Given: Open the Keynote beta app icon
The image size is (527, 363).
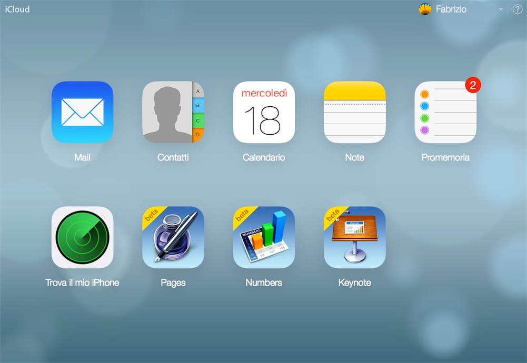Looking at the screenshot, I should (x=355, y=237).
